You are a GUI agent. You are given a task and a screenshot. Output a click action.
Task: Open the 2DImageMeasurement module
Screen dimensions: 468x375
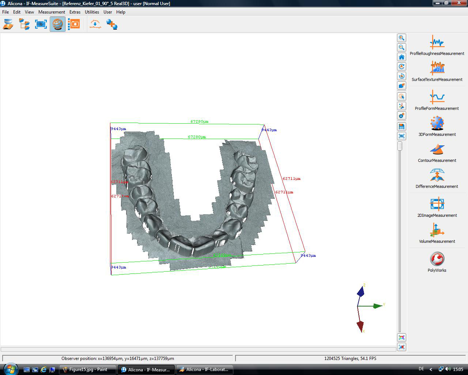(x=437, y=204)
